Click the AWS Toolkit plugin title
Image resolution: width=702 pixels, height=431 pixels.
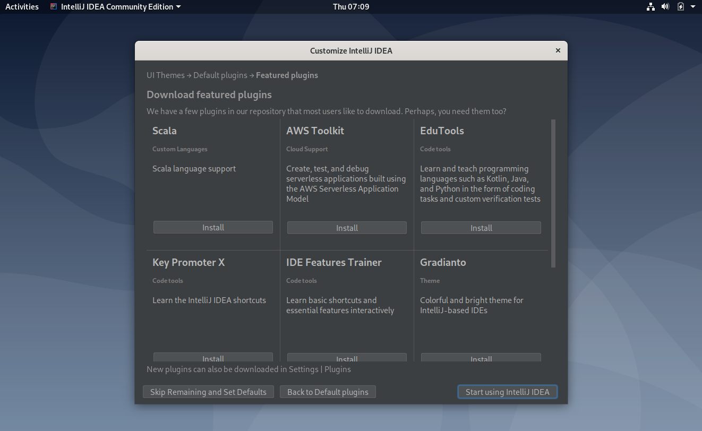[x=315, y=131]
